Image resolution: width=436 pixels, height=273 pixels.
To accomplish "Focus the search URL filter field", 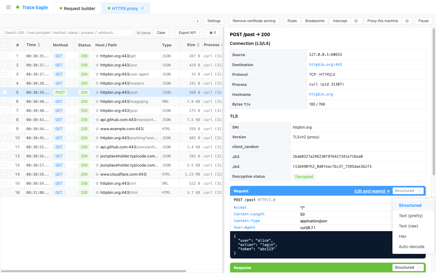I will pyautogui.click(x=68, y=33).
